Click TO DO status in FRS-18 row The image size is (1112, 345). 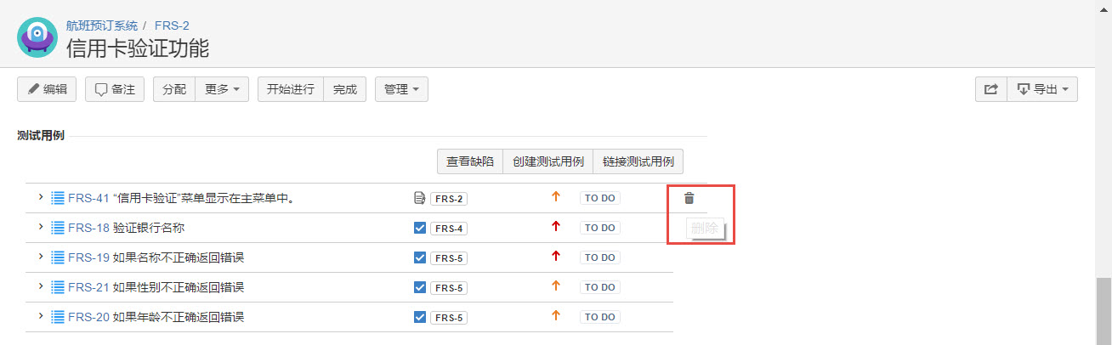(x=600, y=228)
